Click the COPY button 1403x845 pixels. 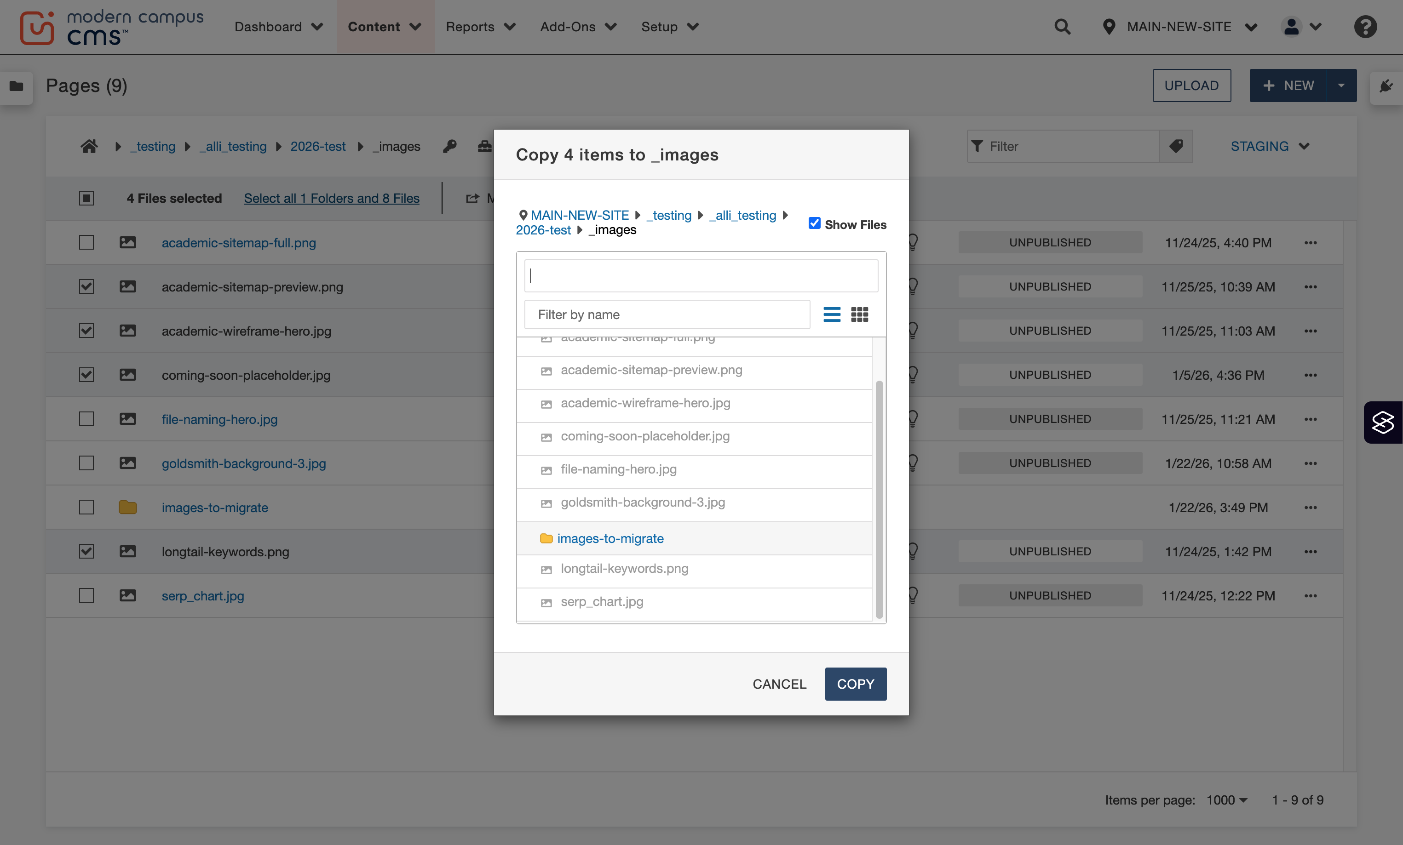(x=855, y=684)
